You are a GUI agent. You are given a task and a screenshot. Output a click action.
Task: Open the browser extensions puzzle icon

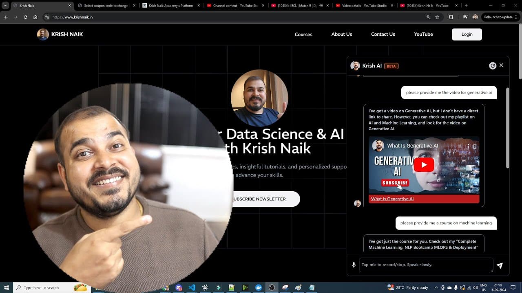pyautogui.click(x=451, y=17)
